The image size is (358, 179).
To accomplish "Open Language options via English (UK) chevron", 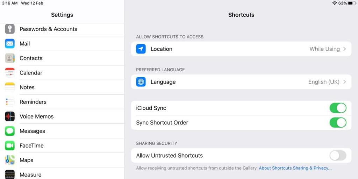I will 344,82.
